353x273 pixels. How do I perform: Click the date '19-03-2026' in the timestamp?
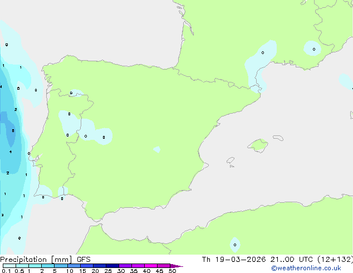coord(240,260)
